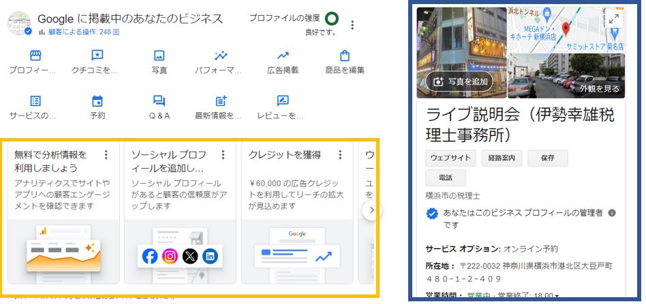Open options on 無料で分析情報を利用しましょう card
This screenshot has height=304, width=646.
pyautogui.click(x=106, y=154)
